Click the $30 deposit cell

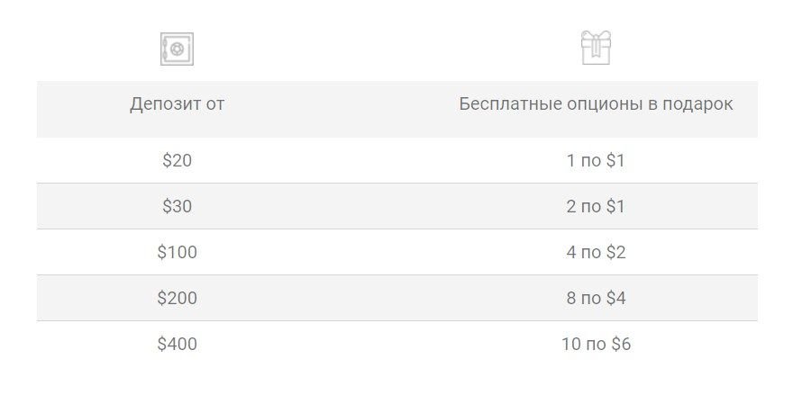[x=177, y=207]
